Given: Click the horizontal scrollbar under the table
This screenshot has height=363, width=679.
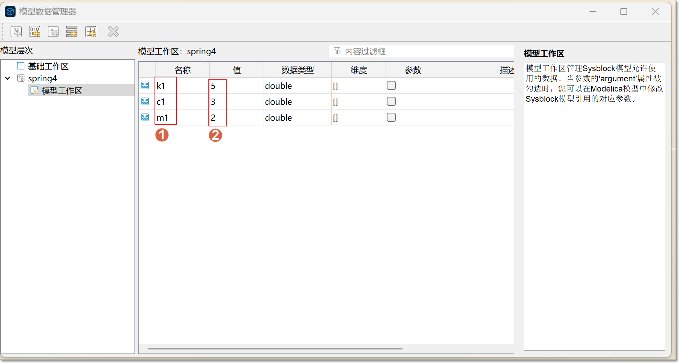Looking at the screenshot, I should pyautogui.click(x=275, y=348).
